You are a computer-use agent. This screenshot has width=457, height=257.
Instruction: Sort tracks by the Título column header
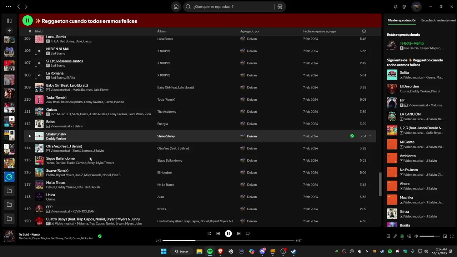point(39,31)
